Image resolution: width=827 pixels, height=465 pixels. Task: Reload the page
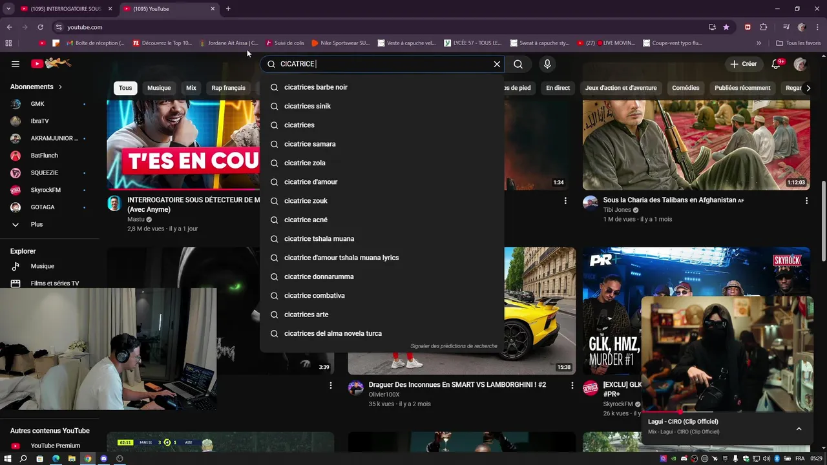pyautogui.click(x=40, y=27)
